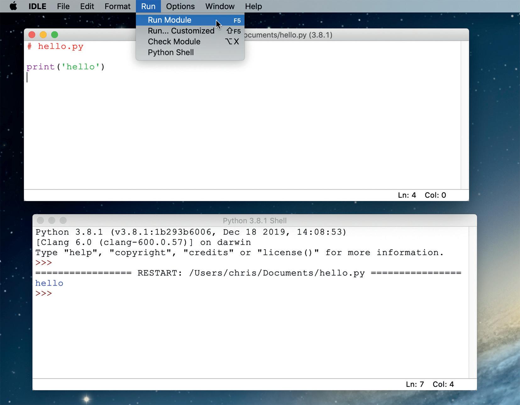Click the shell window vertical scrollbar
This screenshot has width=520, height=405.
473,303
